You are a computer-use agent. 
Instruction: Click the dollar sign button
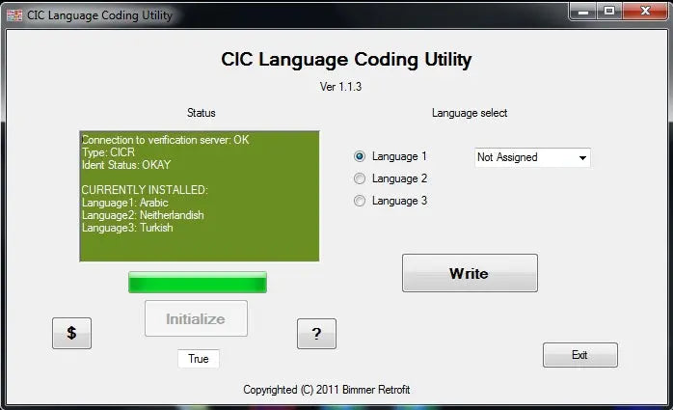pyautogui.click(x=71, y=333)
